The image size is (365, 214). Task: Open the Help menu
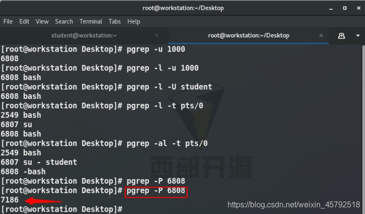click(134, 21)
